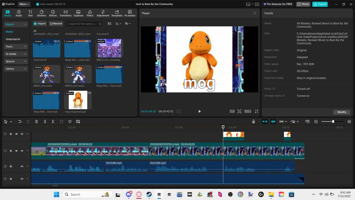The height and width of the screenshot is (200, 355).
Task: Mute the main video track audio
Action: click(22, 151)
